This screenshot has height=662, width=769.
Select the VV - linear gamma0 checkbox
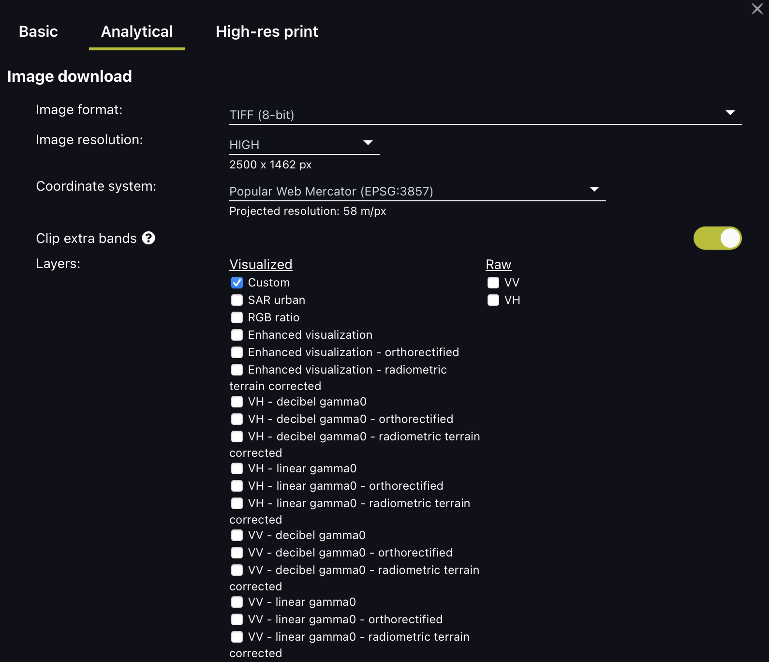pos(237,602)
